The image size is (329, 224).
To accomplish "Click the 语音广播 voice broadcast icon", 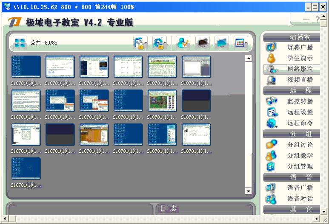I will pos(271,188).
